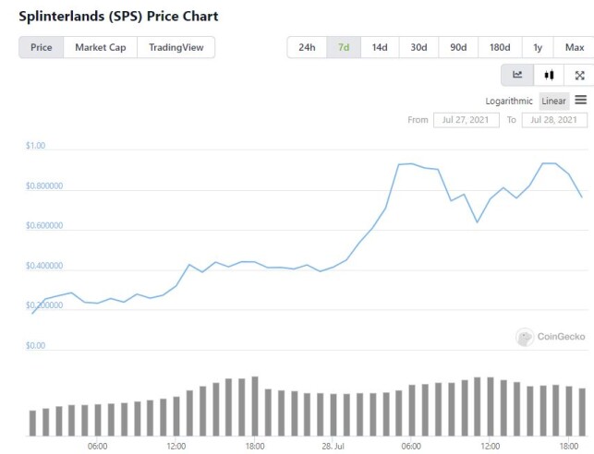
Task: Select the Price tab
Action: click(x=42, y=47)
